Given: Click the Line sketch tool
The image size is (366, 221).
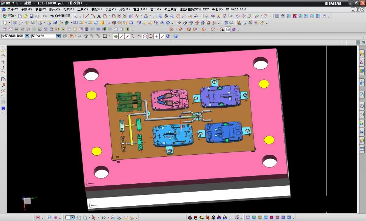Looking at the screenshot, I should [87, 16].
